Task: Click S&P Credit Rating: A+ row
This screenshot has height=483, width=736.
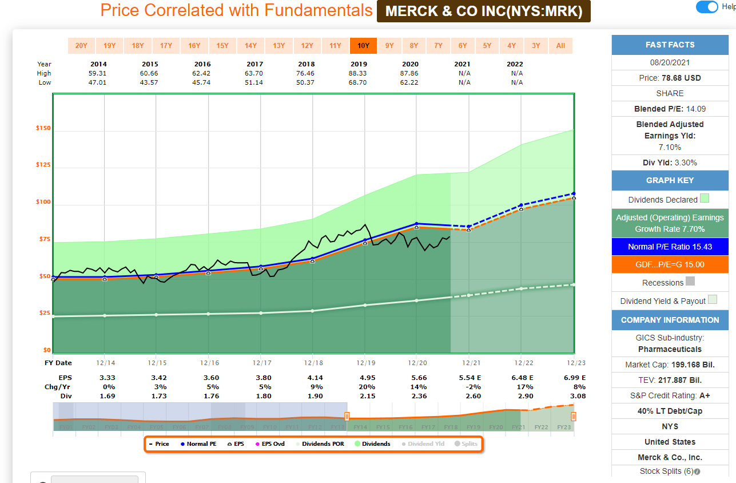Action: pyautogui.click(x=670, y=395)
